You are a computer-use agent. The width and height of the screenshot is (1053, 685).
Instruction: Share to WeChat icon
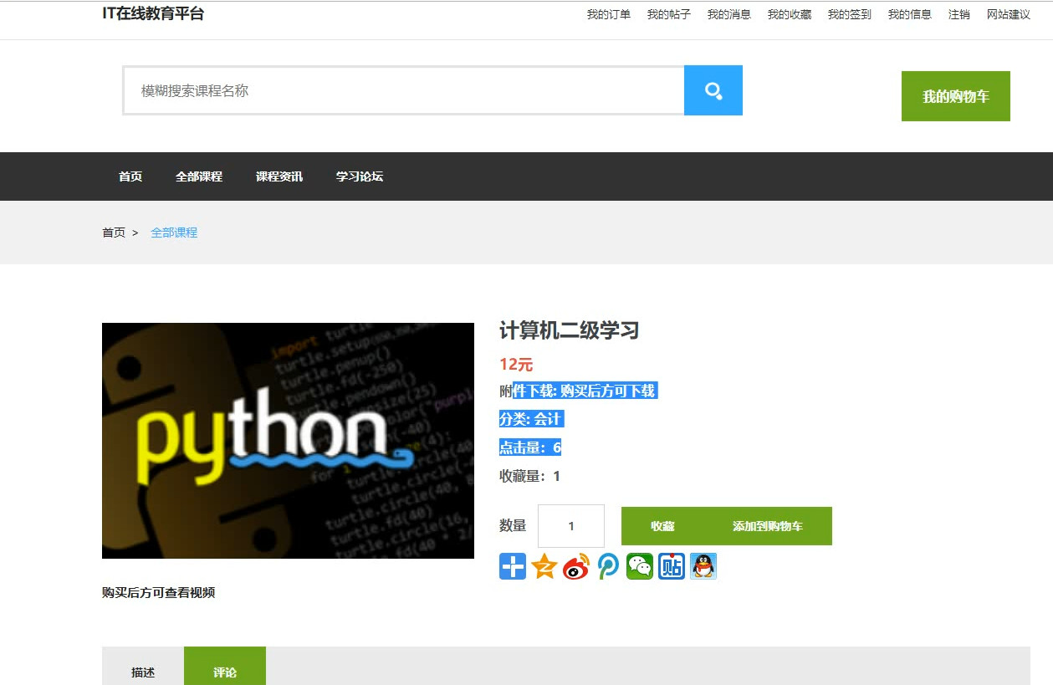[640, 566]
